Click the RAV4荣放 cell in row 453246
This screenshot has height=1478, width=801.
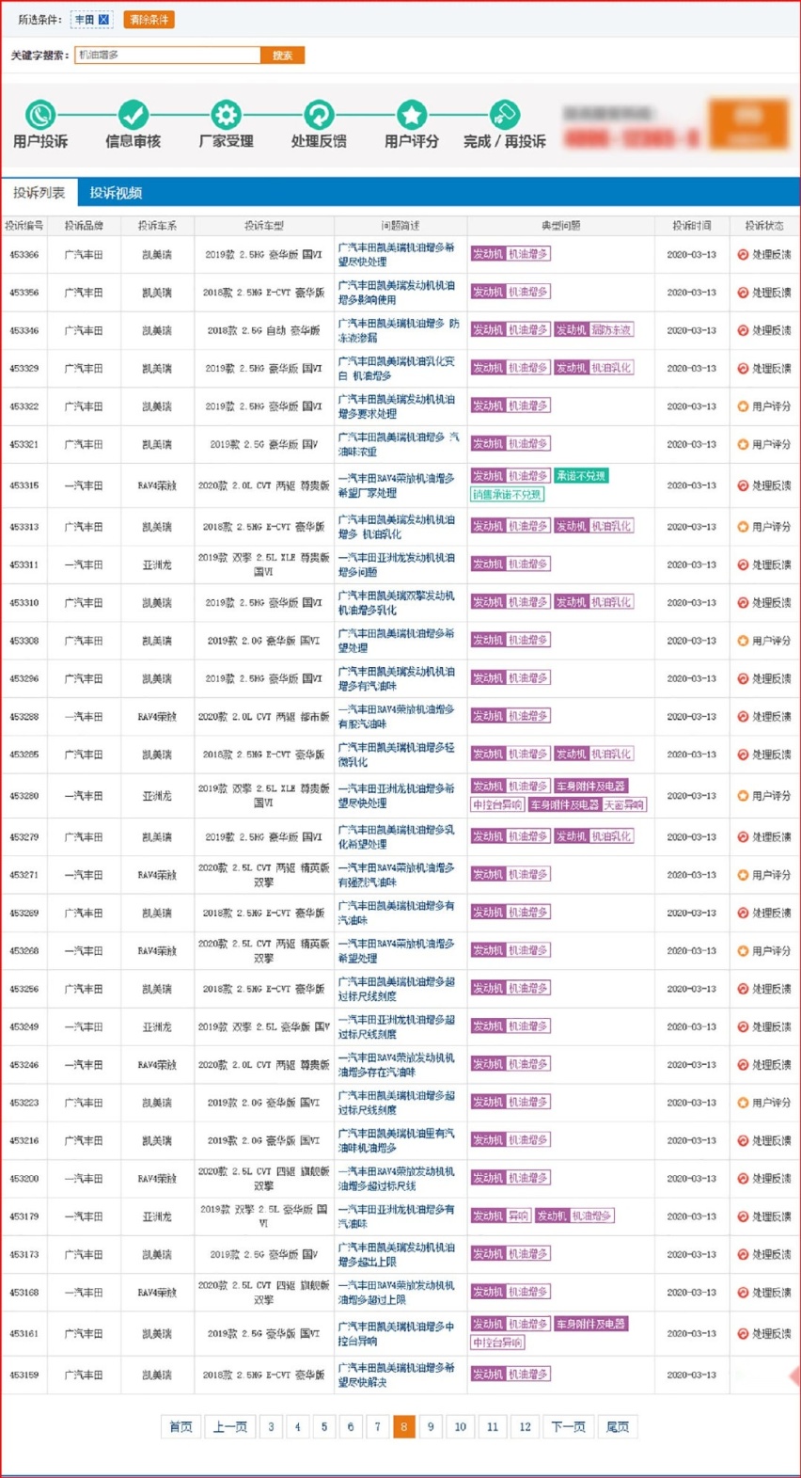(x=157, y=1065)
